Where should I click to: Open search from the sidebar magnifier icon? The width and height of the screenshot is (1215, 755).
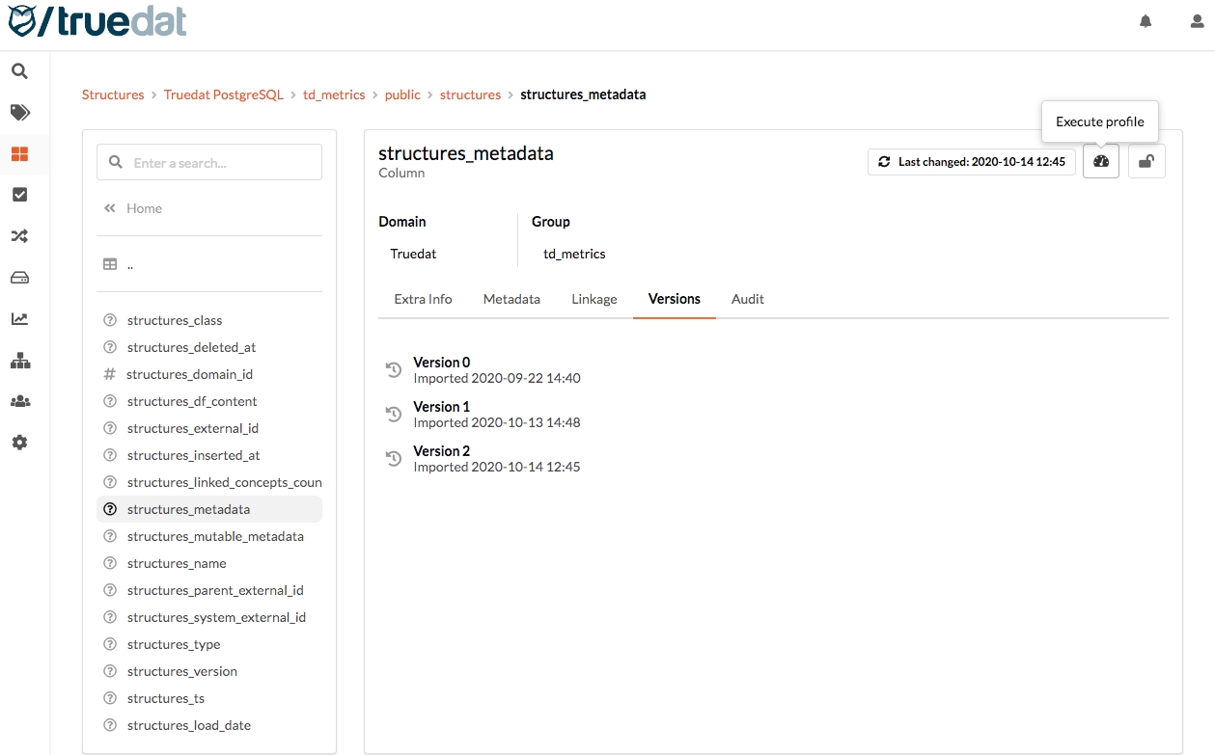[19, 71]
